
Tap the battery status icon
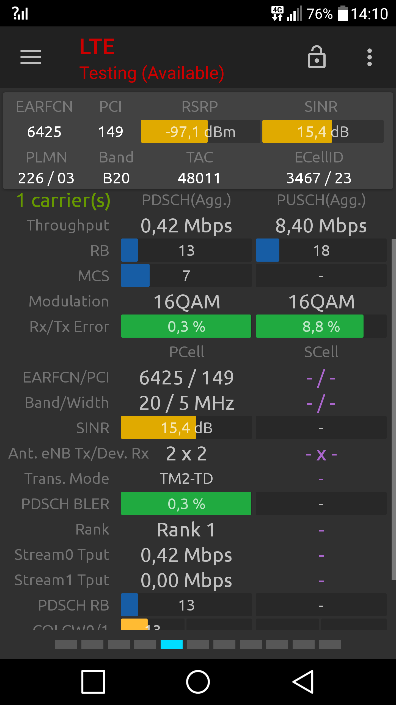point(343,13)
